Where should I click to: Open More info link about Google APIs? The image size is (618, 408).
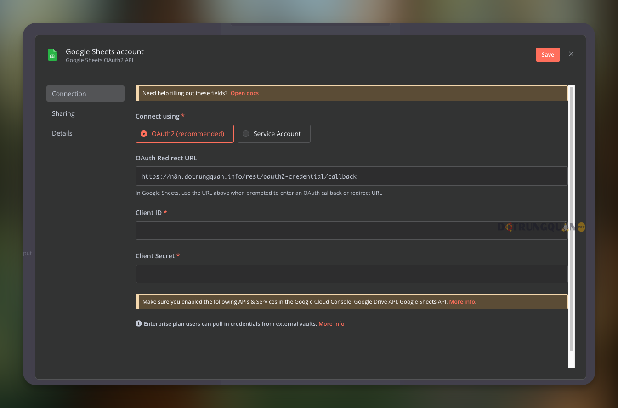point(462,302)
